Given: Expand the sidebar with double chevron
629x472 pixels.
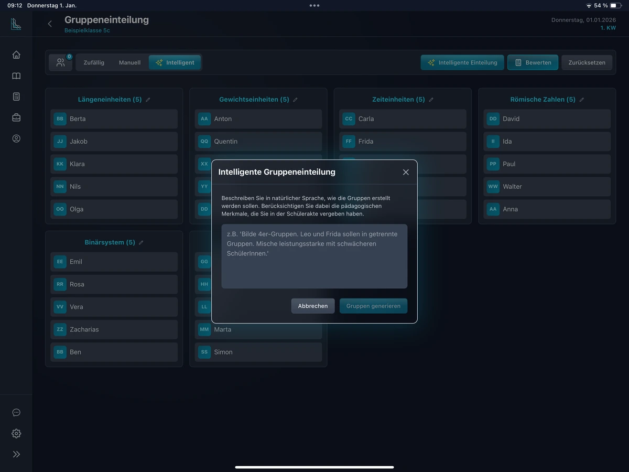Looking at the screenshot, I should click(x=16, y=454).
